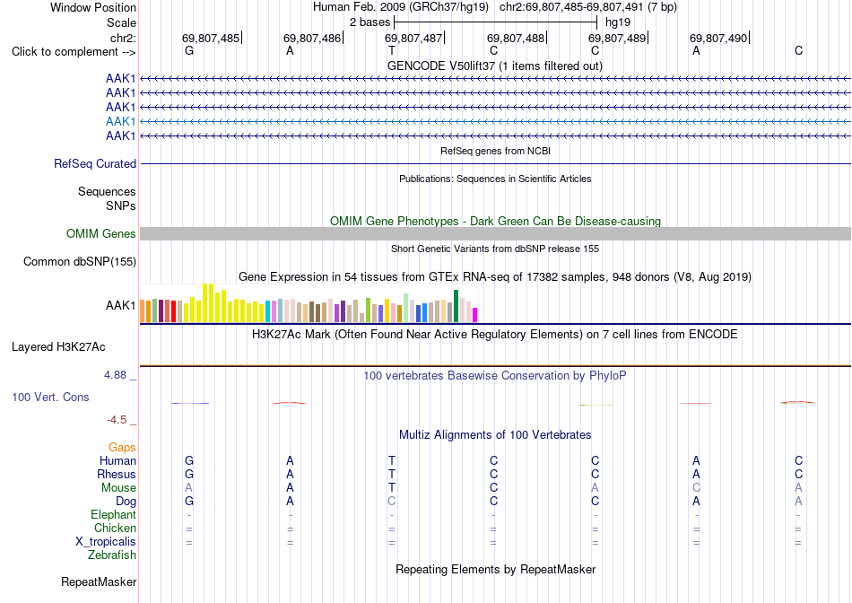The image size is (852, 603).
Task: Click the faded C in the Mouse row
Action: click(696, 488)
